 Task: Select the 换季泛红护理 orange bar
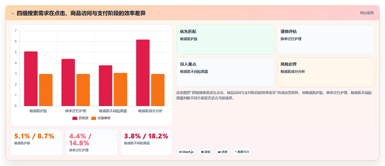(83, 90)
